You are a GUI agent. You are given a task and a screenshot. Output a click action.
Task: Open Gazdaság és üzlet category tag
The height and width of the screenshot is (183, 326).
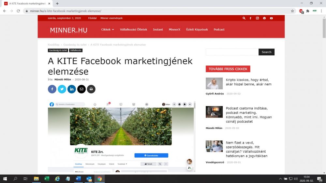click(58, 50)
